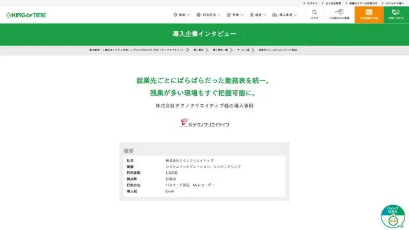
Task: Click the サービス業 breadcrumb link
Action: [x=243, y=50]
